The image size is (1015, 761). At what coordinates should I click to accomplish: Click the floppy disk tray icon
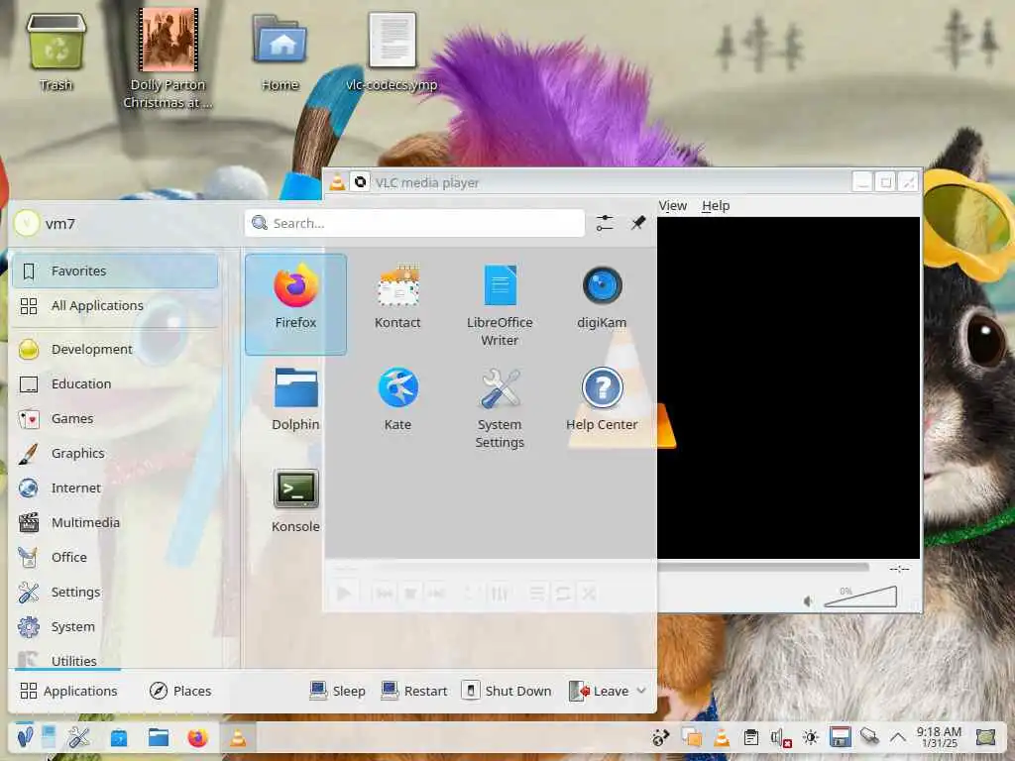pos(841,737)
